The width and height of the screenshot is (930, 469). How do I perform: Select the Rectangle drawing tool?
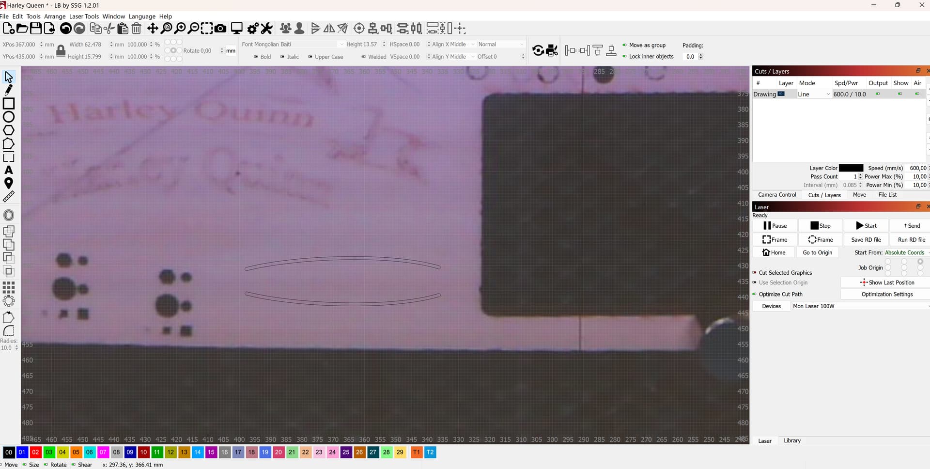(x=9, y=103)
